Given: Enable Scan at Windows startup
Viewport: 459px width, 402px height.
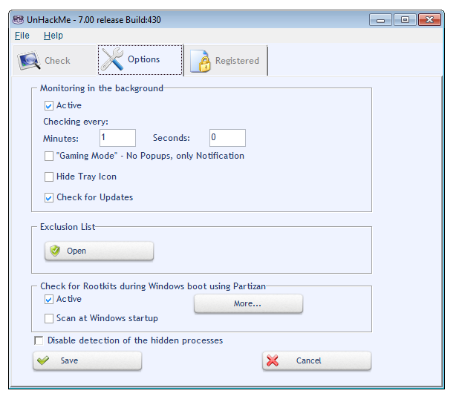Looking at the screenshot, I should coord(49,318).
